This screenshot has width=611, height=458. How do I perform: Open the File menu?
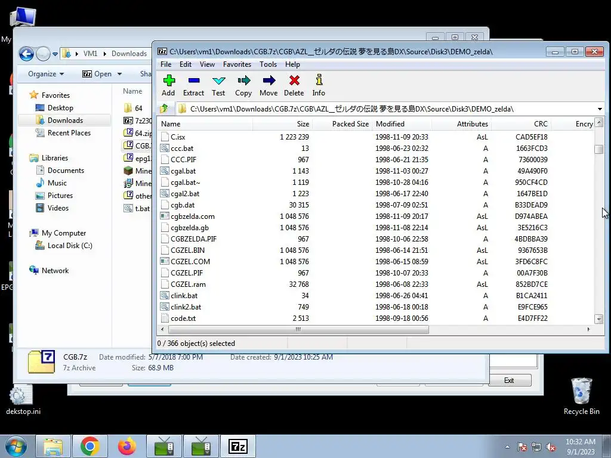click(x=166, y=64)
